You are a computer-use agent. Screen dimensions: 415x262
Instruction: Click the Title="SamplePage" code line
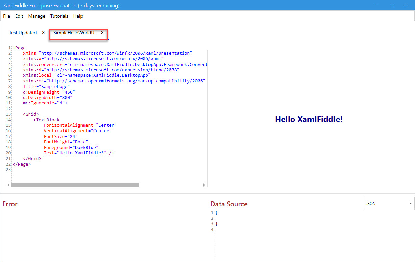click(x=46, y=86)
